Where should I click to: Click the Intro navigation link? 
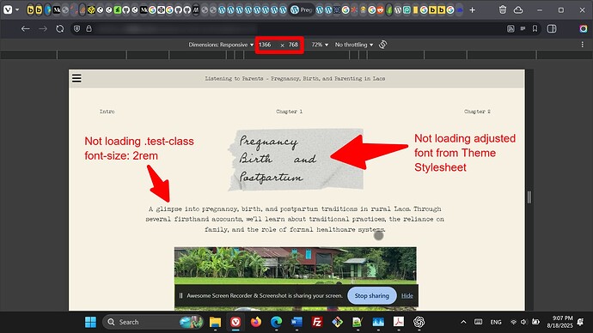pos(107,112)
